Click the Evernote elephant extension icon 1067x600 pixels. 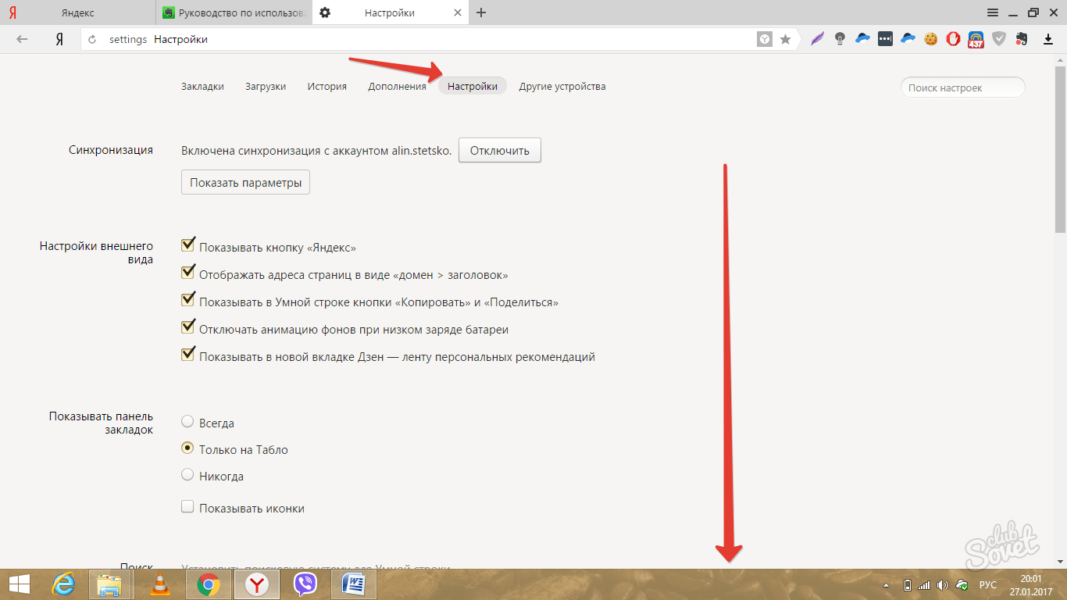1021,38
